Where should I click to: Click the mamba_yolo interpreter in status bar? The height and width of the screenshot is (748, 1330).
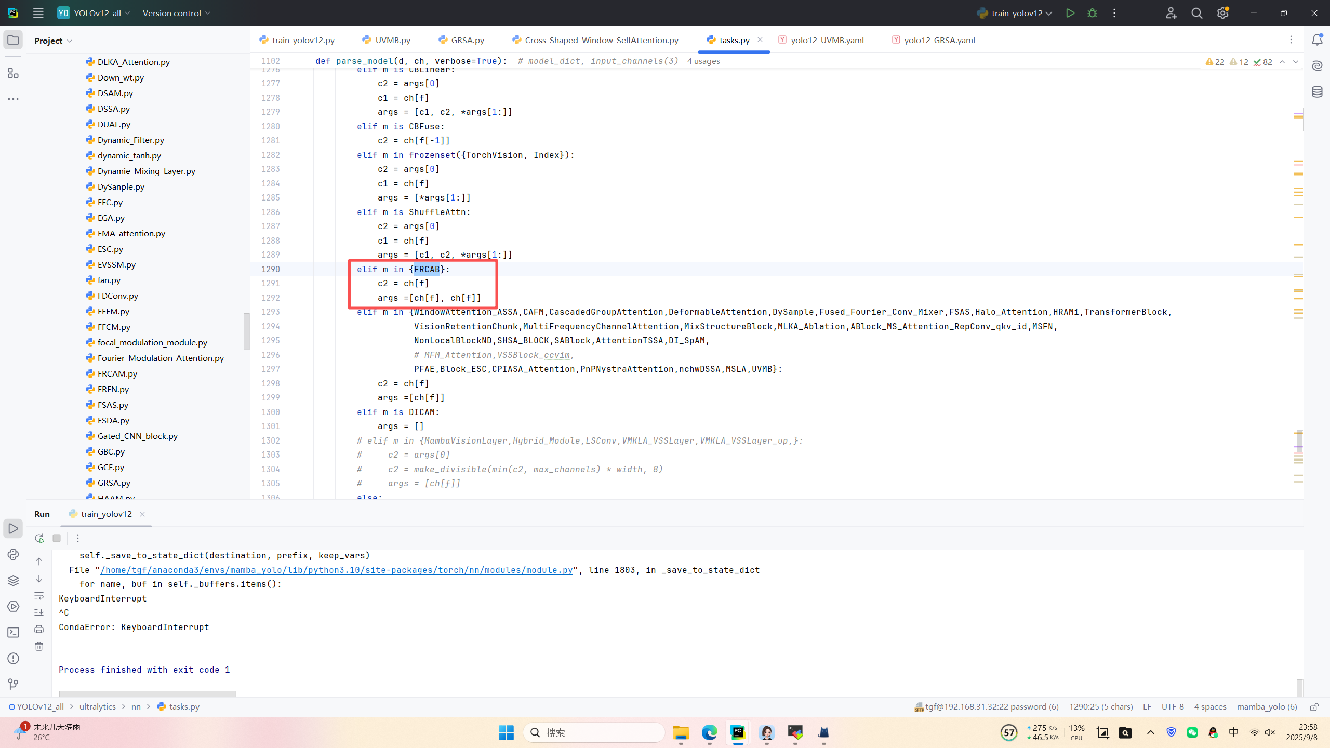[1267, 706]
